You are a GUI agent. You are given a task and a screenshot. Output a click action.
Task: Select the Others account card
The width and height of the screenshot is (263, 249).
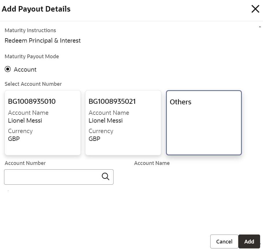tap(204, 123)
